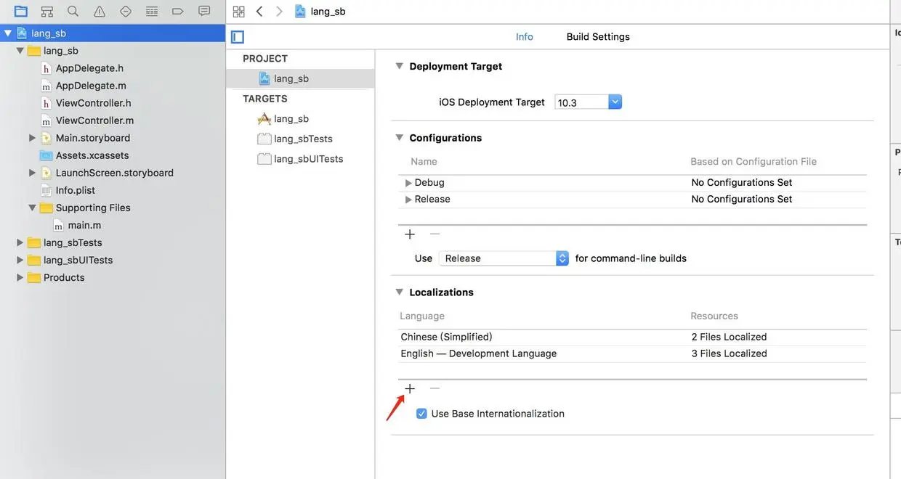Select Chinese (Simplified) localization row
901x479 pixels.
[x=632, y=337]
